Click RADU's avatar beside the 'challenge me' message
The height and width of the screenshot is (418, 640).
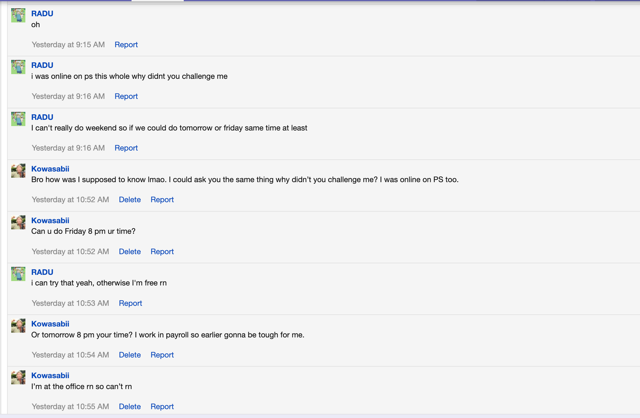tap(18, 67)
